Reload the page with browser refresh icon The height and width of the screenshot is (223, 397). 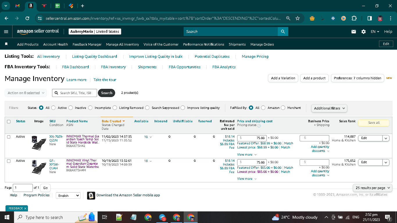[27, 18]
